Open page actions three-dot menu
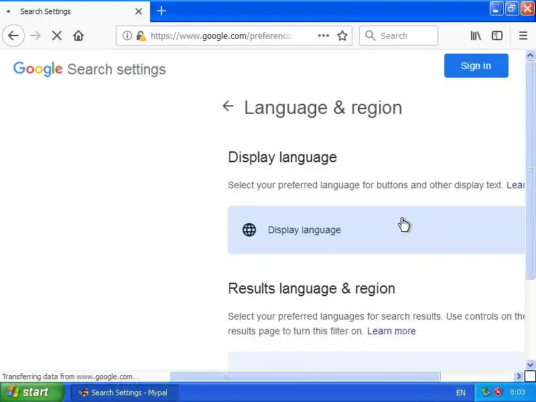Viewport: 536px width, 402px height. point(324,36)
